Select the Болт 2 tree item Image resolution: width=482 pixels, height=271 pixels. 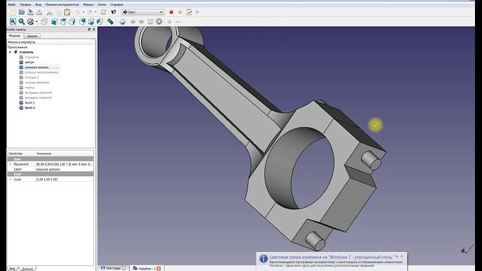[x=30, y=107]
